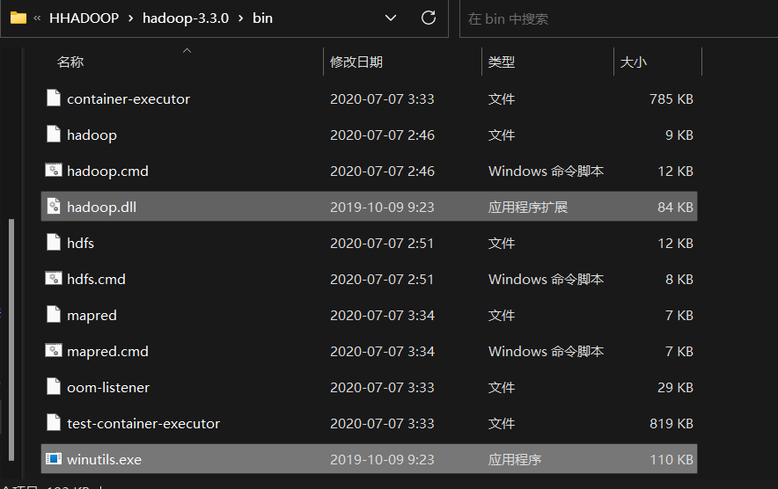
Task: Open the address bar history dropdown
Action: tap(392, 18)
